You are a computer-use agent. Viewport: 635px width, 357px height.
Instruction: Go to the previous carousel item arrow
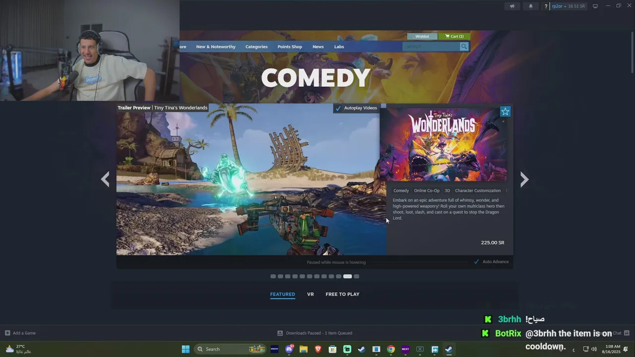105,179
